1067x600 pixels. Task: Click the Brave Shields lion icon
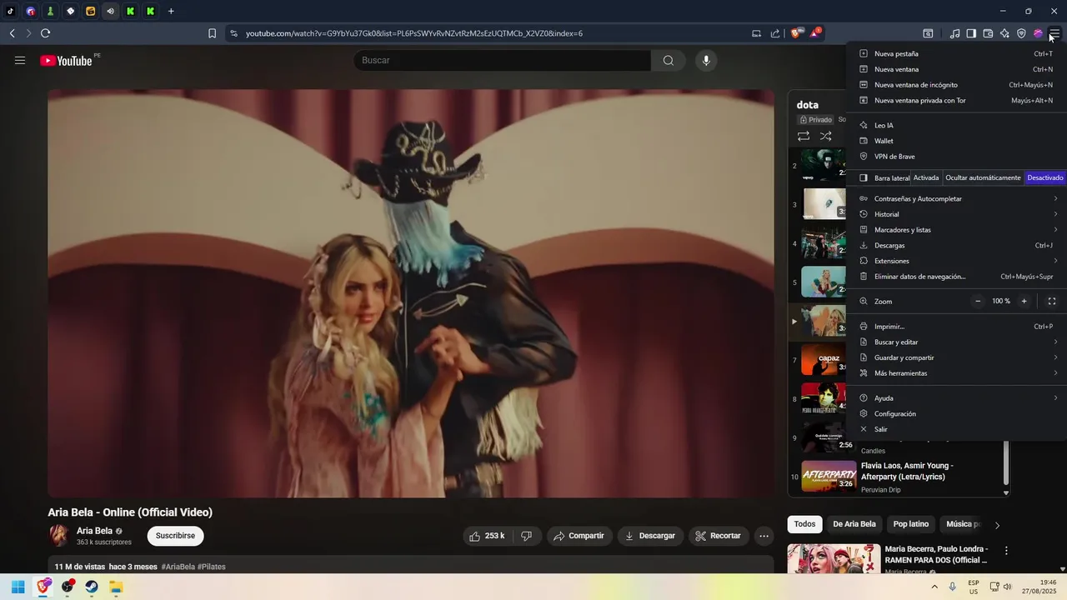tap(795, 33)
